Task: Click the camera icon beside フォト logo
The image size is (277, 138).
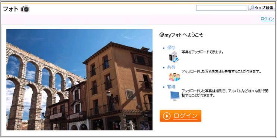Action: point(25,9)
